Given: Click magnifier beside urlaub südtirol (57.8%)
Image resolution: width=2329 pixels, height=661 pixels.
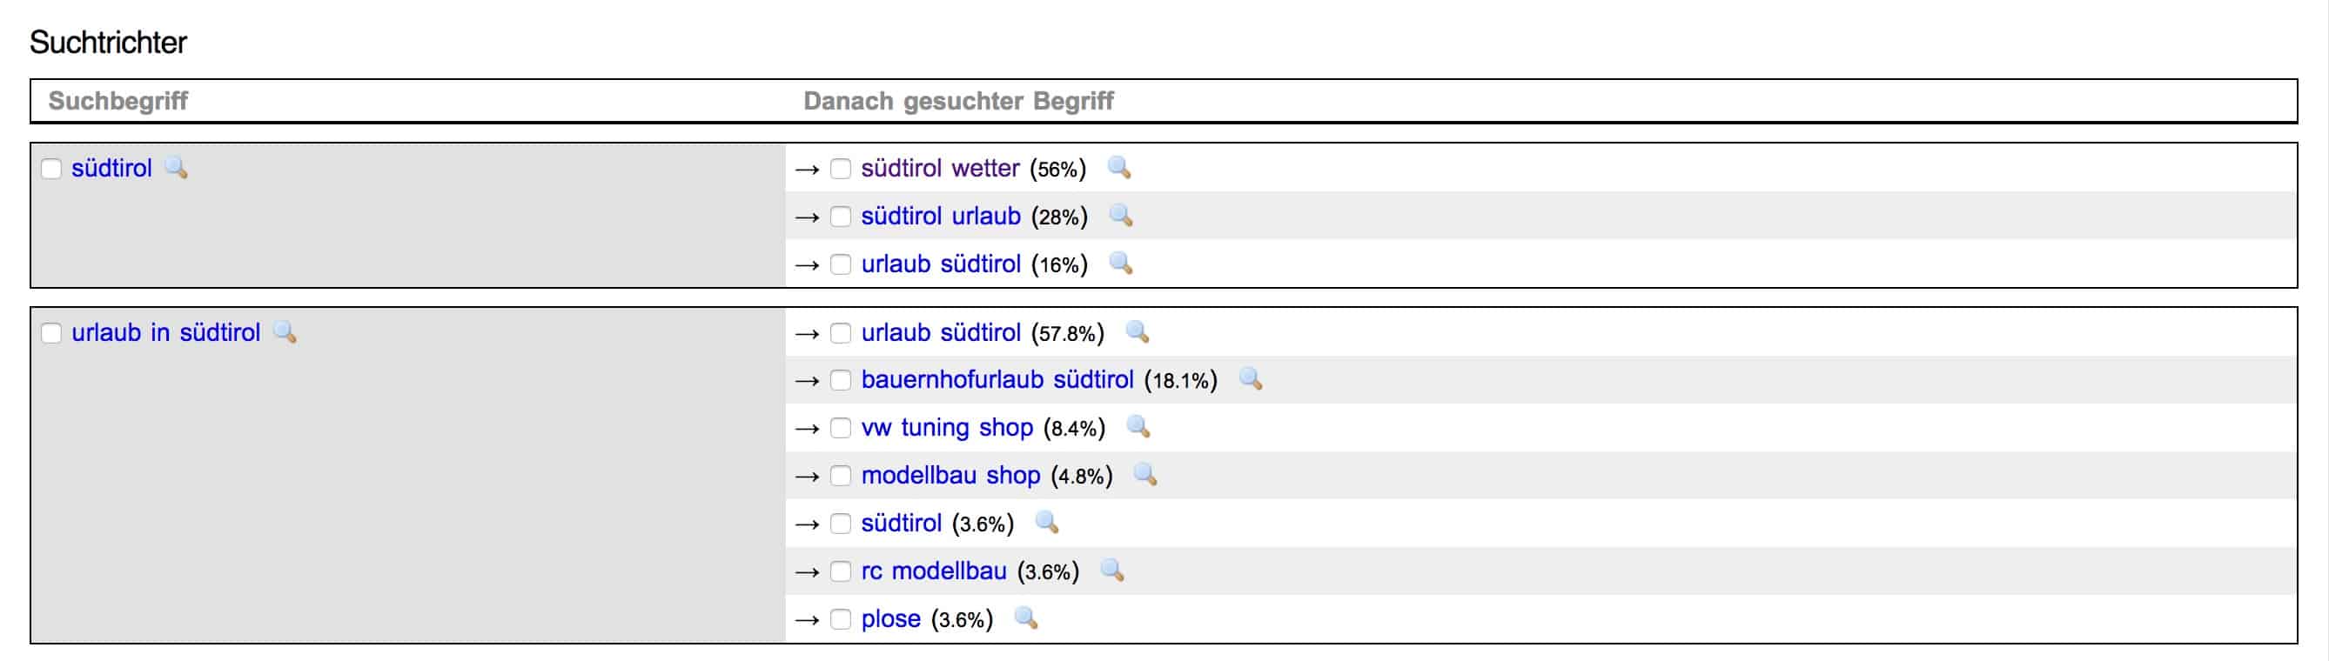Looking at the screenshot, I should pyautogui.click(x=1138, y=332).
